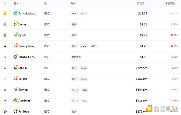This screenshot has width=181, height=115.
Task: Click the 分类 column header
Action: [73, 4]
